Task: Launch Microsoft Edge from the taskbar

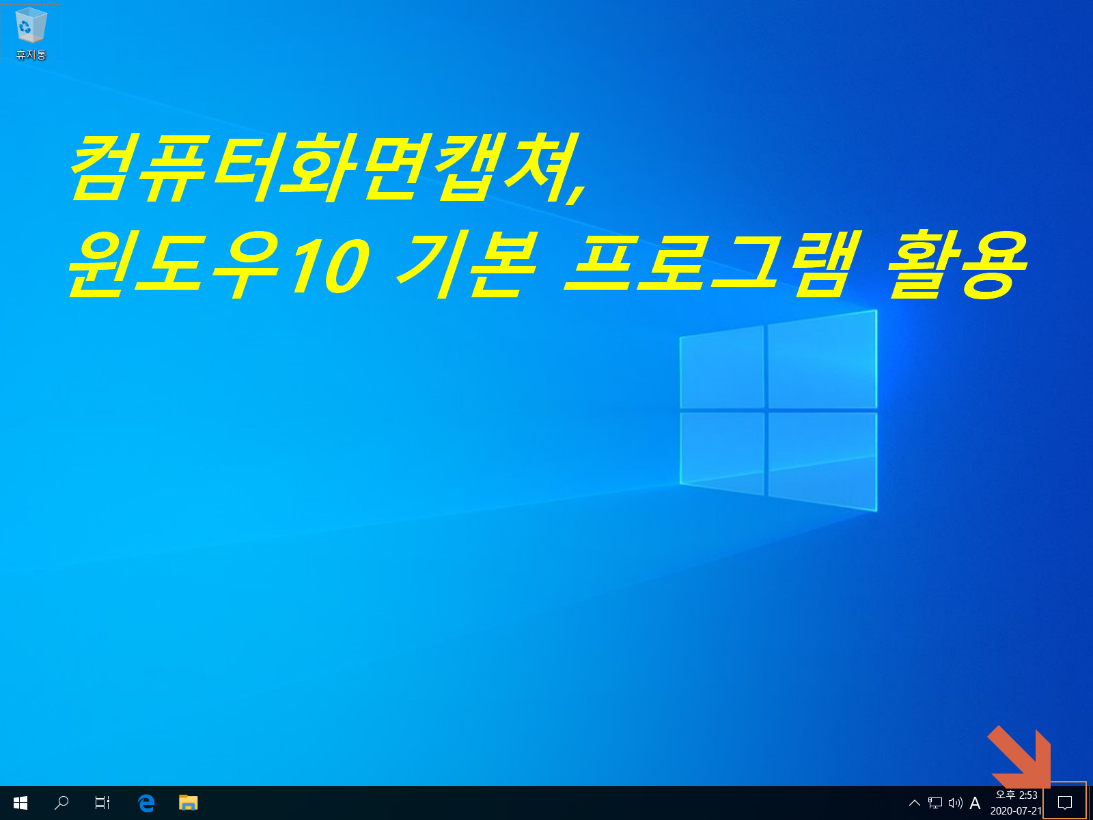Action: [x=146, y=803]
